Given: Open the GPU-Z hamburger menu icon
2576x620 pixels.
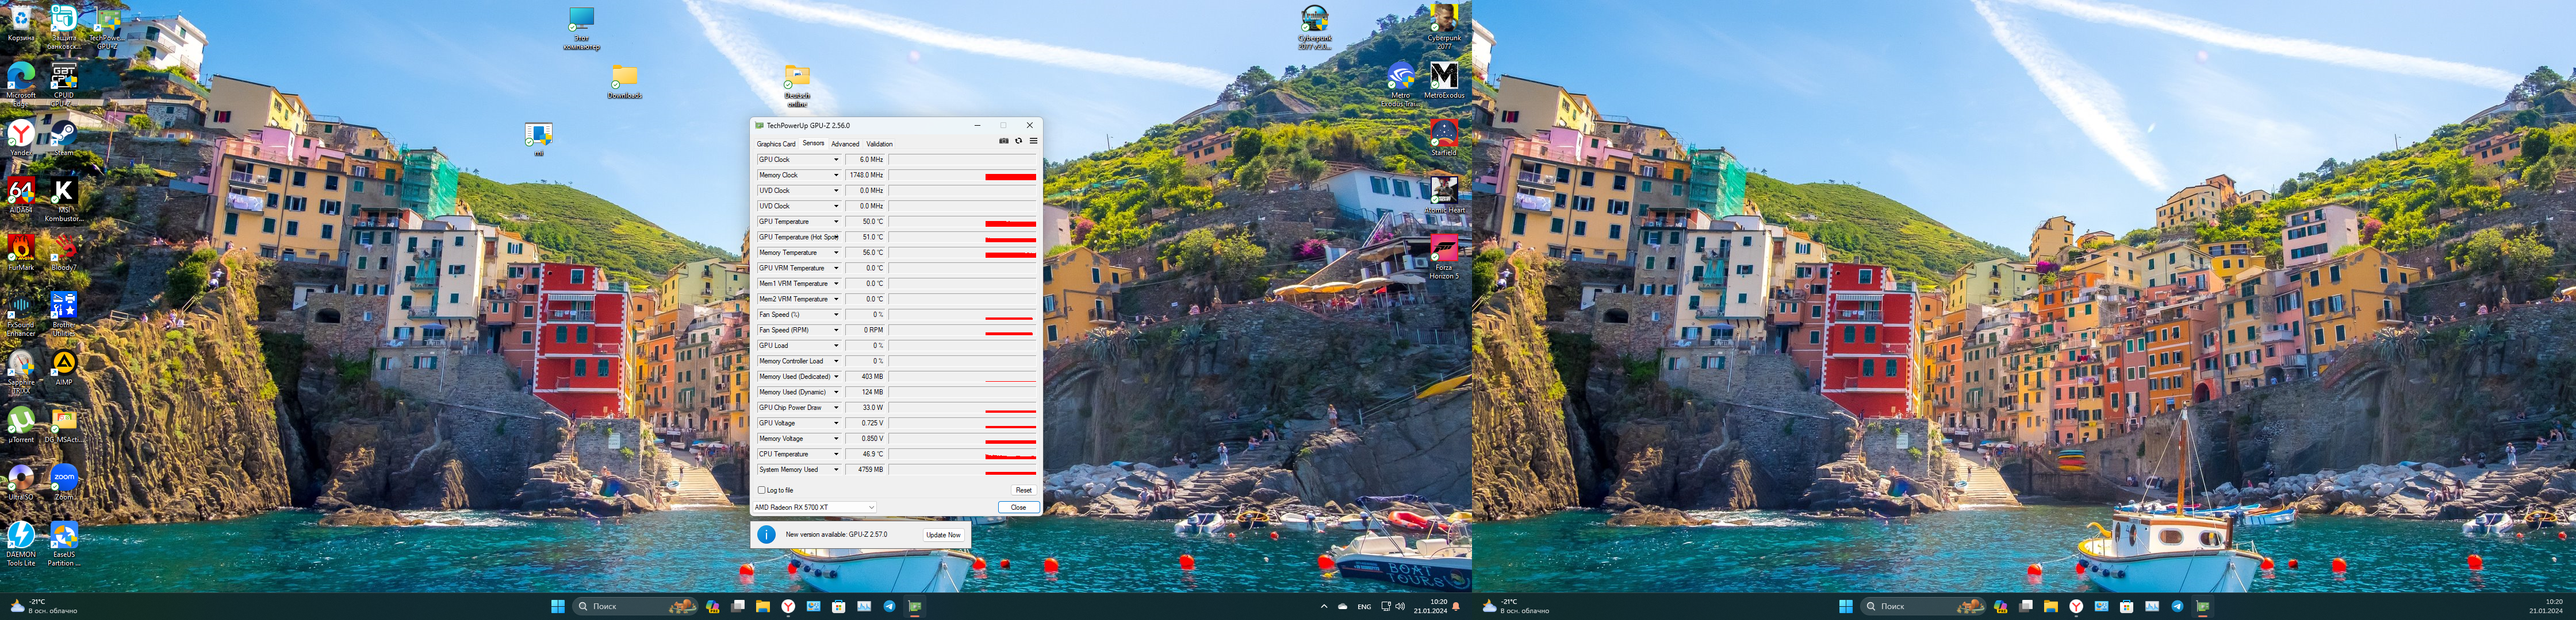Looking at the screenshot, I should tap(1033, 141).
